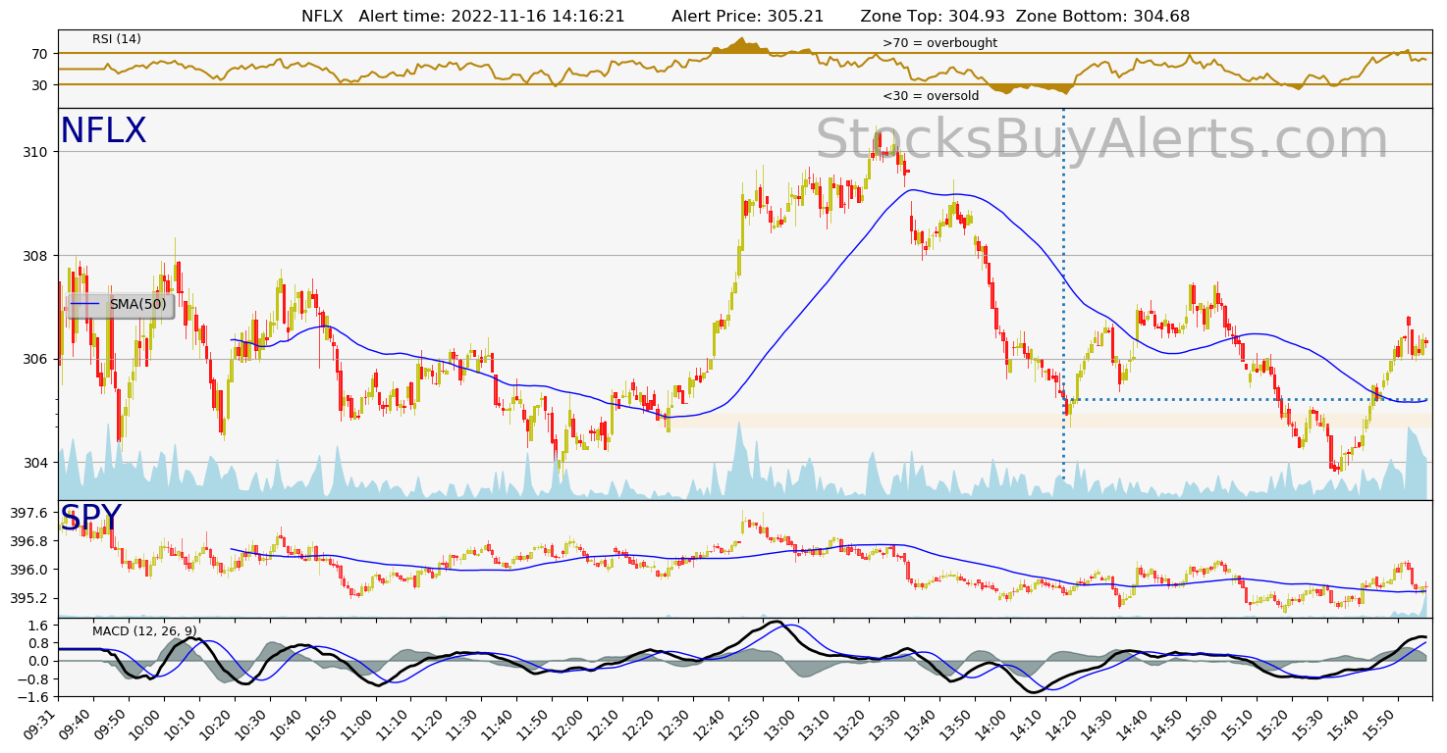Click the NFLX ticker label on price chart
The image size is (1447, 753).
point(103,131)
